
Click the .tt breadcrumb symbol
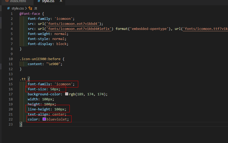point(36,8)
